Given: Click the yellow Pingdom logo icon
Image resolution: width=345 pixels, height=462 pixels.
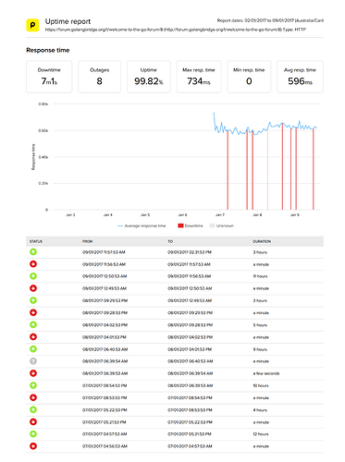Looking at the screenshot, I should 32,25.
